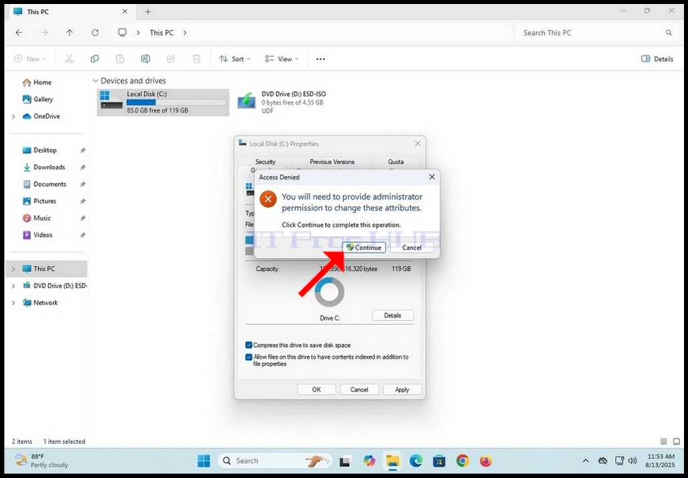Viewport: 688px width, 478px height.
Task: Refresh the This PC view
Action: (x=95, y=33)
